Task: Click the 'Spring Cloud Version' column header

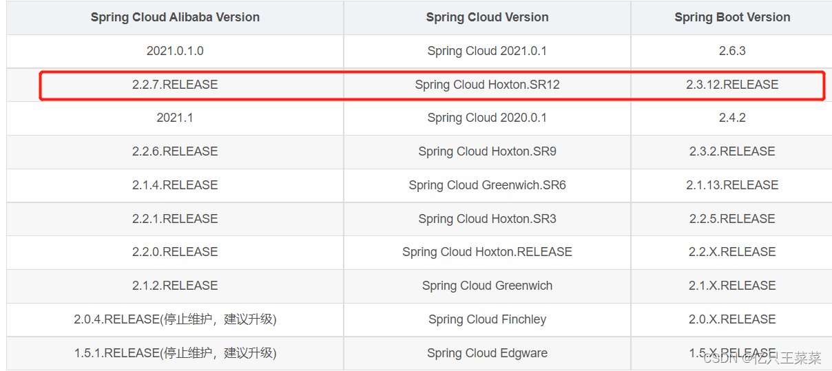Action: (487, 17)
